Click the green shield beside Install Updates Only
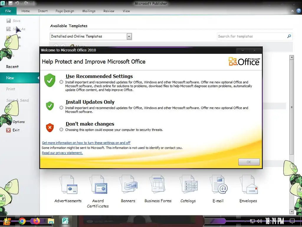Viewport: 302px width, 227px height. click(50, 106)
